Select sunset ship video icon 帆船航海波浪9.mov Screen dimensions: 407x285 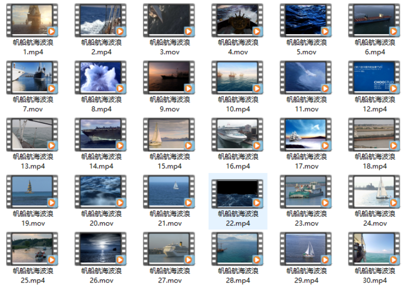click(169, 77)
